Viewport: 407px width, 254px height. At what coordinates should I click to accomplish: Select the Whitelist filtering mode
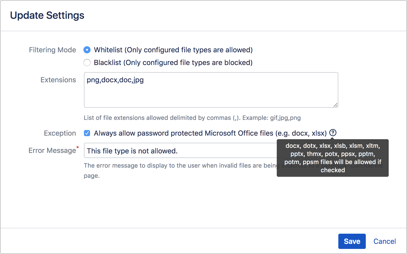tap(87, 50)
